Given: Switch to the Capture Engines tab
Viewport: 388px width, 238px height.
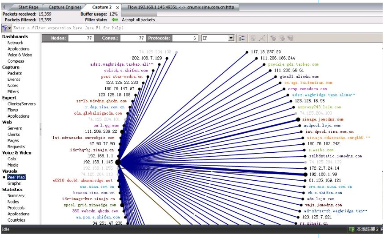Looking at the screenshot, I should (x=64, y=7).
